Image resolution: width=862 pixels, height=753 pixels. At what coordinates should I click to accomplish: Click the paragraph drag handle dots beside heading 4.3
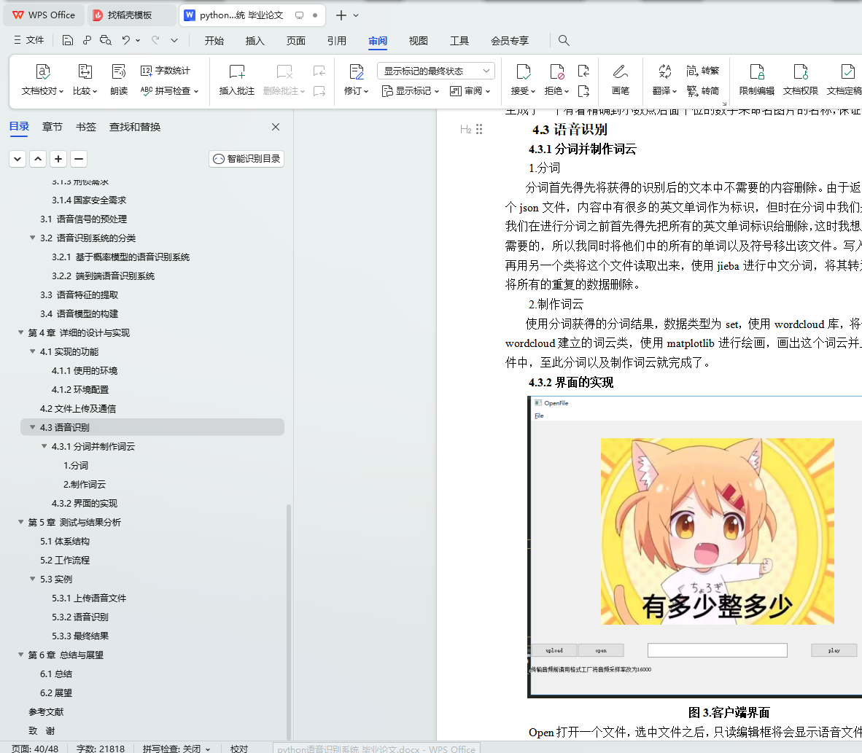tap(479, 128)
